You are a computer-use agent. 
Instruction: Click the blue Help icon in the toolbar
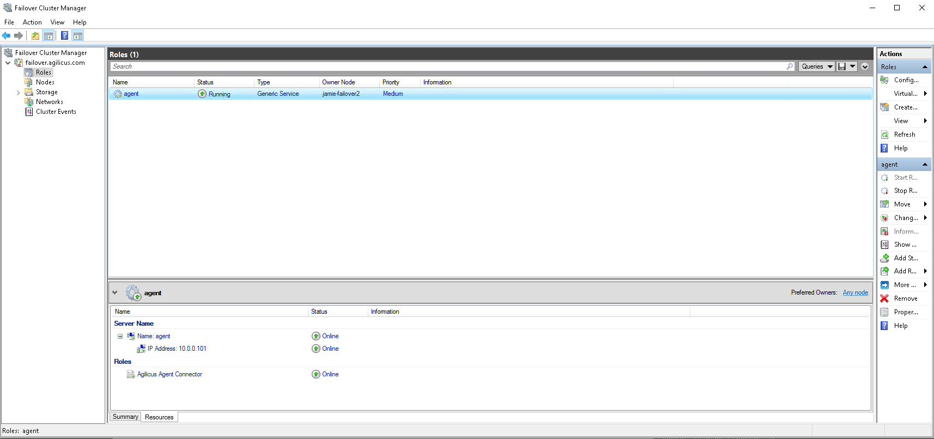pos(64,36)
